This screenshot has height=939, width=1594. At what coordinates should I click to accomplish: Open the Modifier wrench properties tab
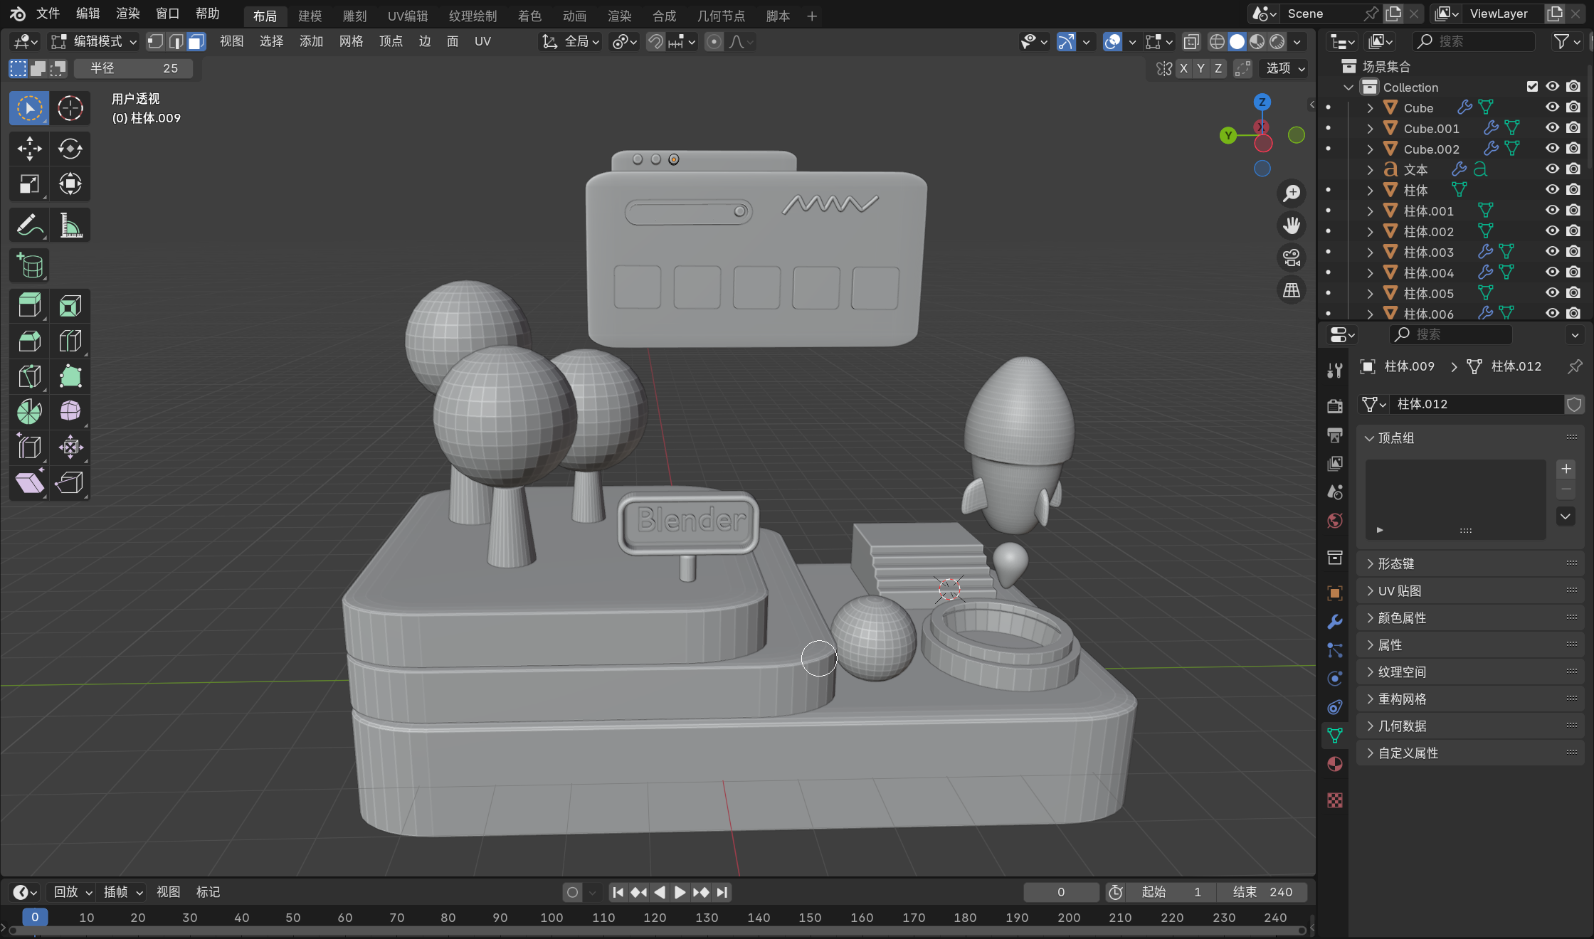click(x=1334, y=621)
